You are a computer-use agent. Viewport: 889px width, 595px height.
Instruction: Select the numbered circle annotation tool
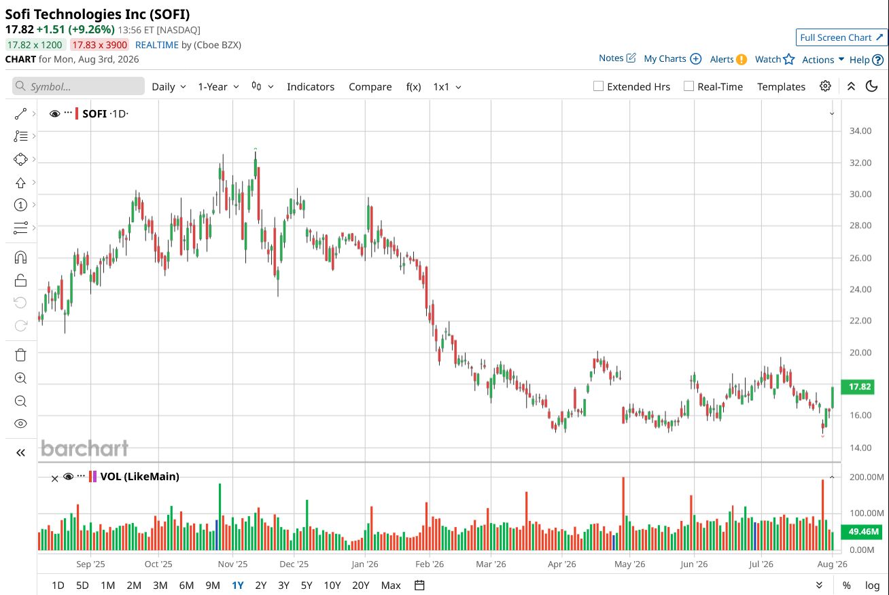[x=20, y=205]
